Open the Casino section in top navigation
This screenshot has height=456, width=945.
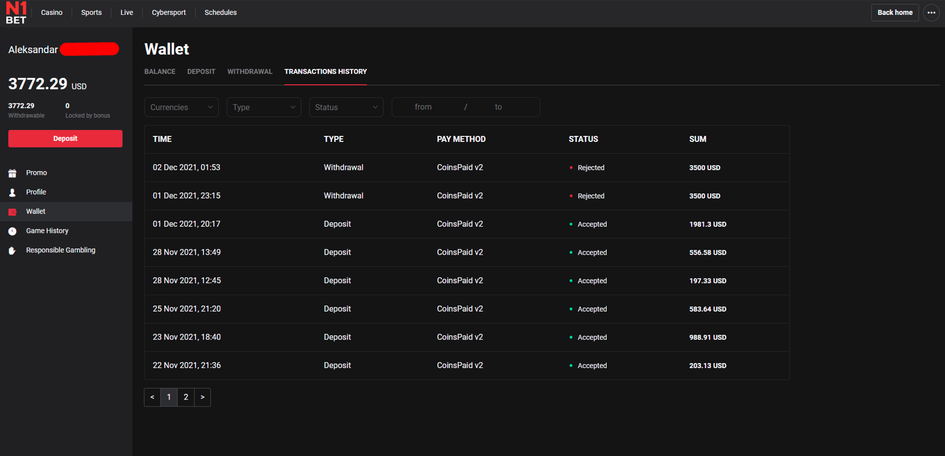click(51, 12)
